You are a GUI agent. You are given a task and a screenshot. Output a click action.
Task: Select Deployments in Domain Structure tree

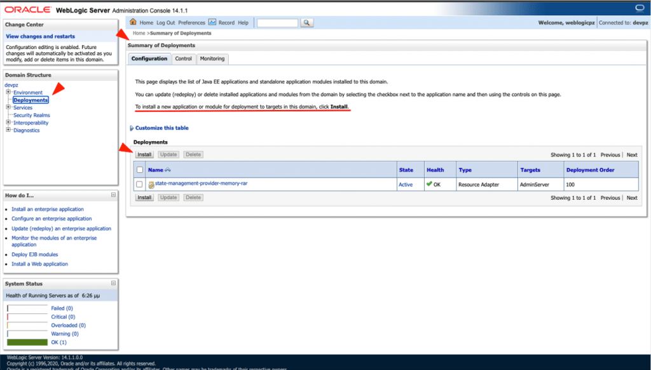pos(31,100)
